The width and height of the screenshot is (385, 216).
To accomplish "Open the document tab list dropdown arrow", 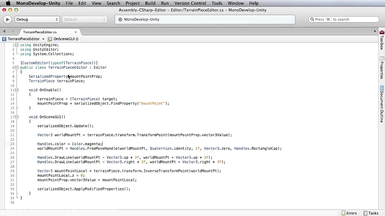I will 375,31.
